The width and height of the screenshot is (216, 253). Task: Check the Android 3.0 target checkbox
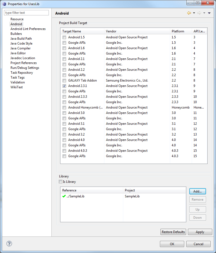click(x=64, y=113)
